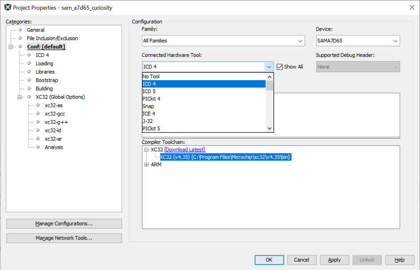Screen dimensions: 420x270
Task: Click the xc32-ld node icon
Action: [x=38, y=131]
